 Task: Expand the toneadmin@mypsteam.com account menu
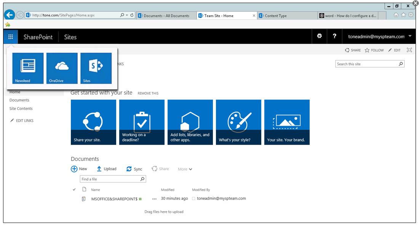(410, 36)
